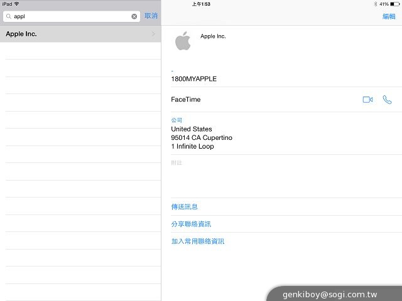Tap the Apple Inc. contact name heading

pyautogui.click(x=213, y=36)
